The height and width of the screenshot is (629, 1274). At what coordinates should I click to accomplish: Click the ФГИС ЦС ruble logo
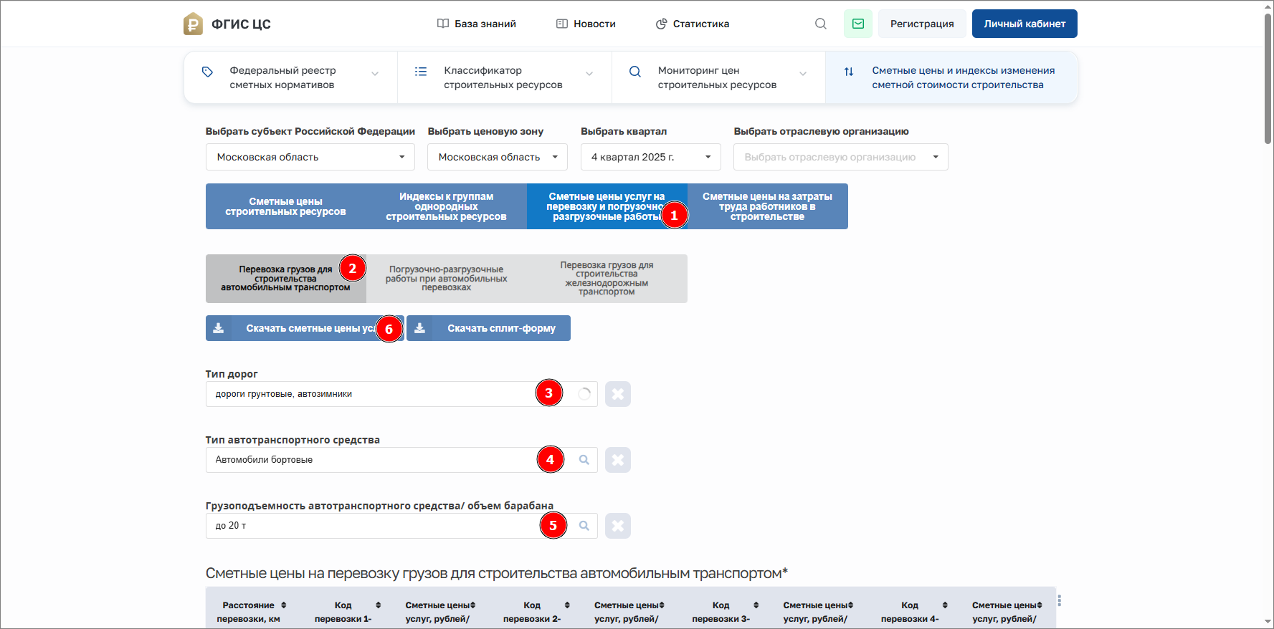193,24
